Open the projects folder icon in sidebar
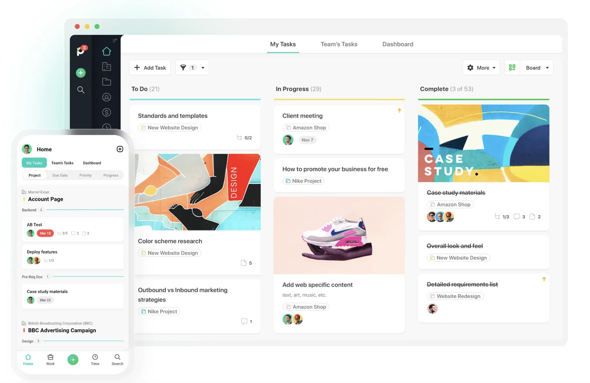The width and height of the screenshot is (590, 383). point(106,82)
